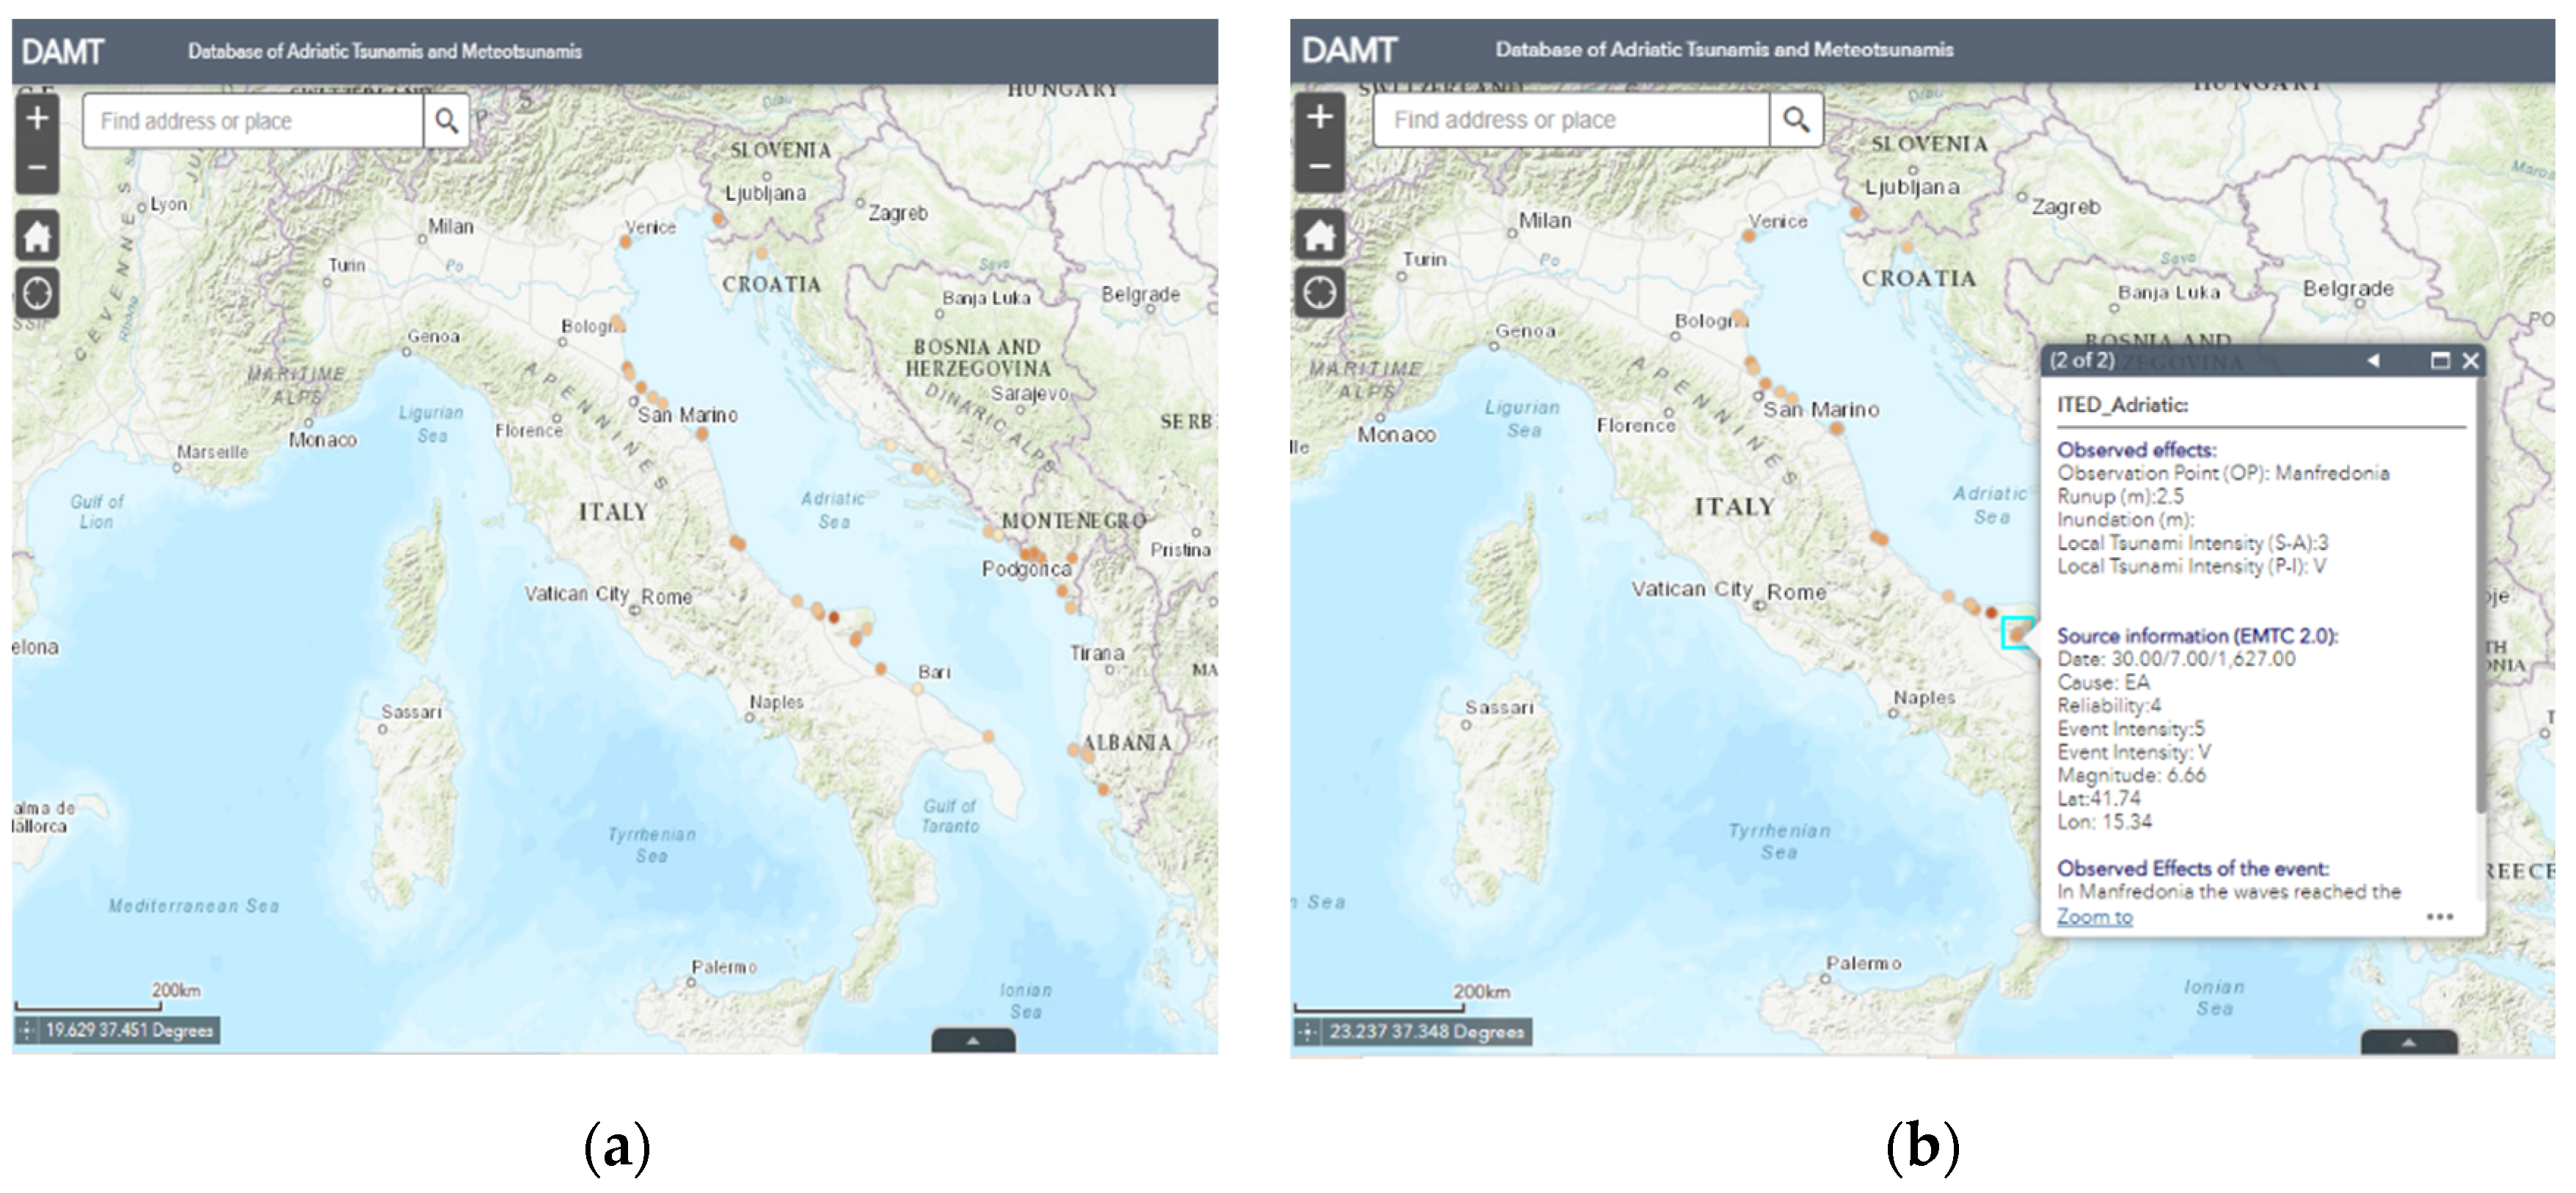
Task: Maximize the ITED_Adriatic popup window
Action: pyautogui.click(x=2441, y=361)
